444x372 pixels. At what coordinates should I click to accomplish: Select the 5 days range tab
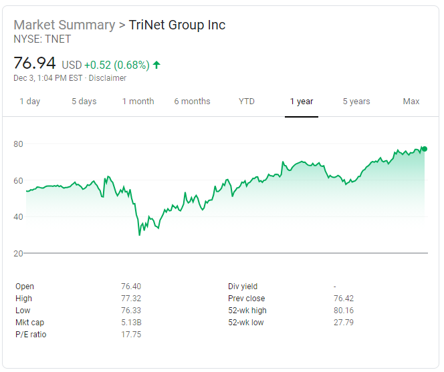[x=84, y=102]
